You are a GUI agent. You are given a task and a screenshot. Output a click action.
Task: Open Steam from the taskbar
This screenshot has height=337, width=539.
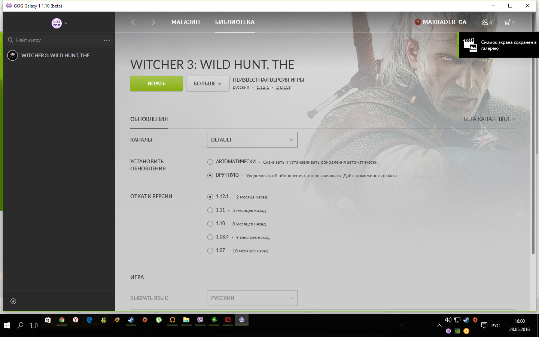[x=131, y=320]
